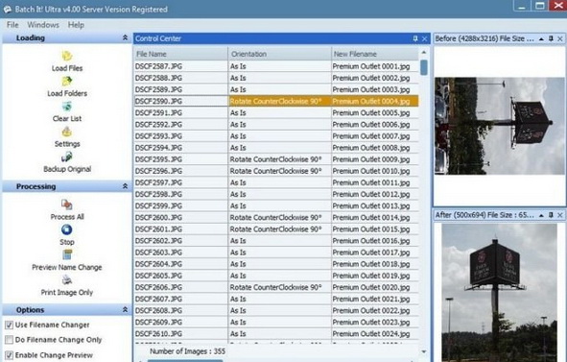567x362 pixels.
Task: Click scroll down arrow of file list
Action: coord(424,351)
